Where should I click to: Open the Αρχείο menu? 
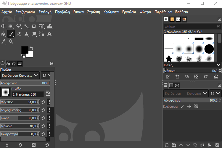(7, 12)
